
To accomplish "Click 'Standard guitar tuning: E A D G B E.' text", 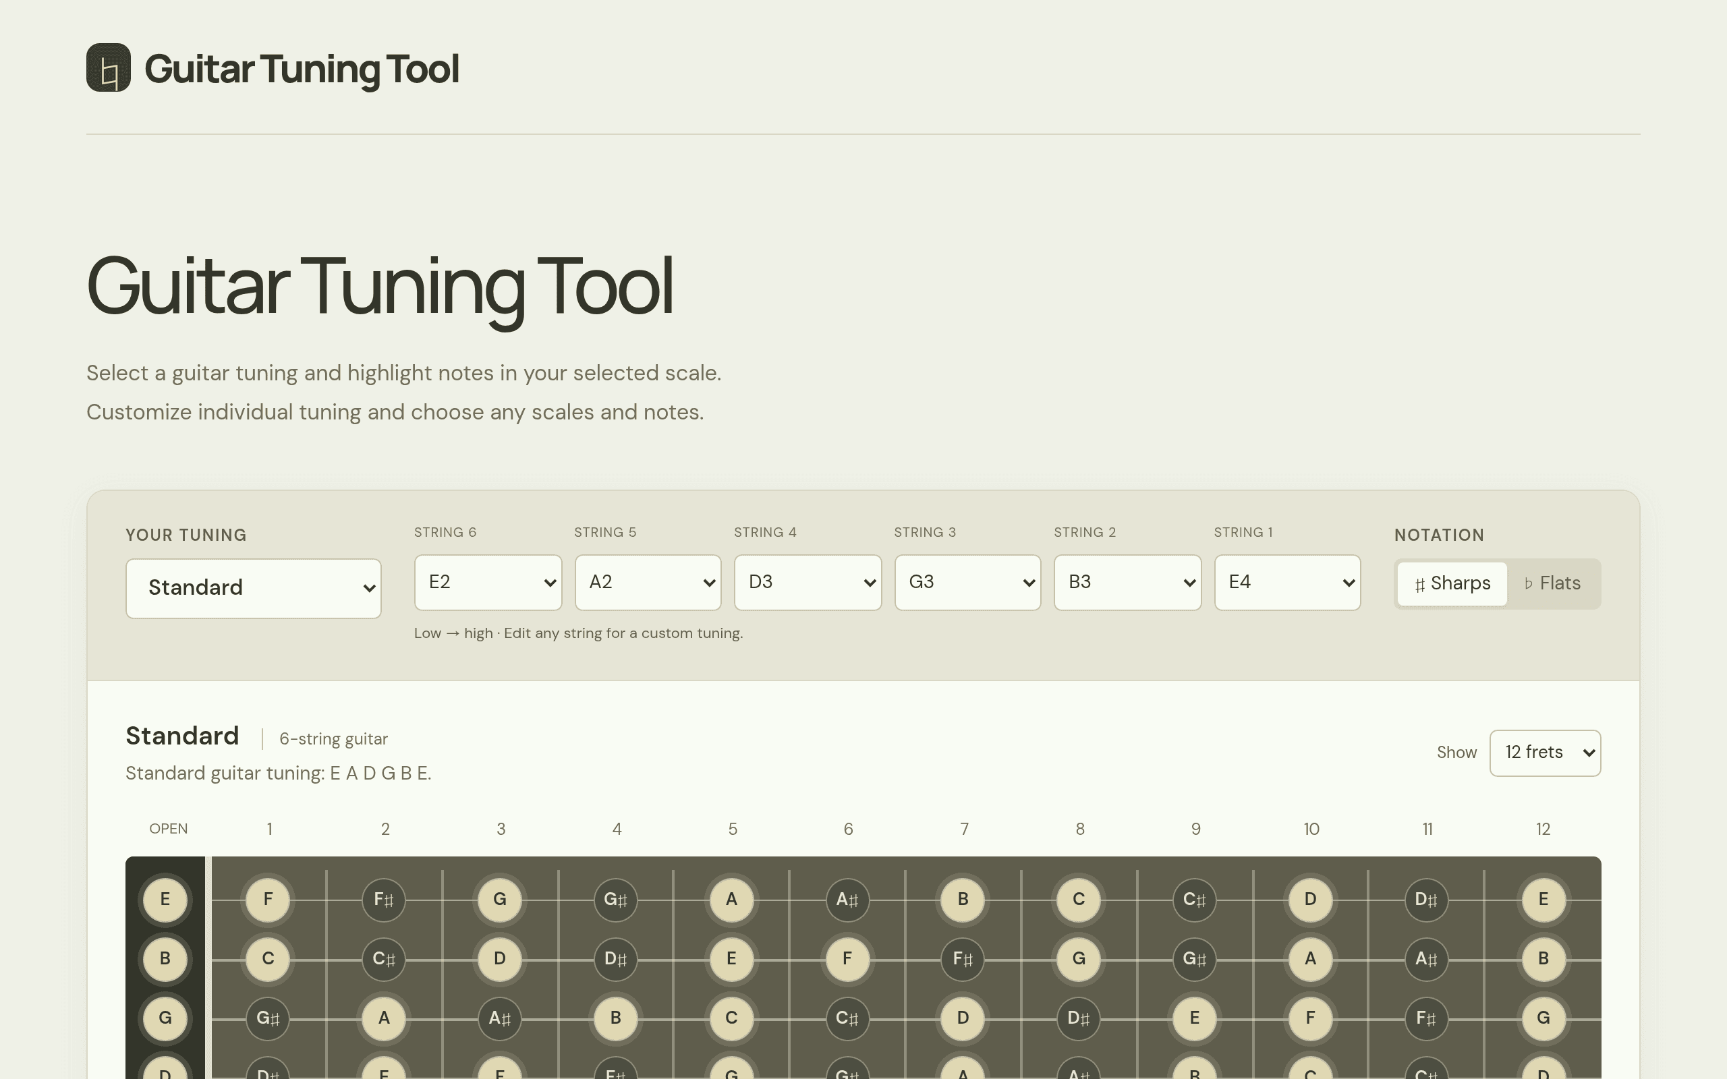I will click(x=279, y=774).
